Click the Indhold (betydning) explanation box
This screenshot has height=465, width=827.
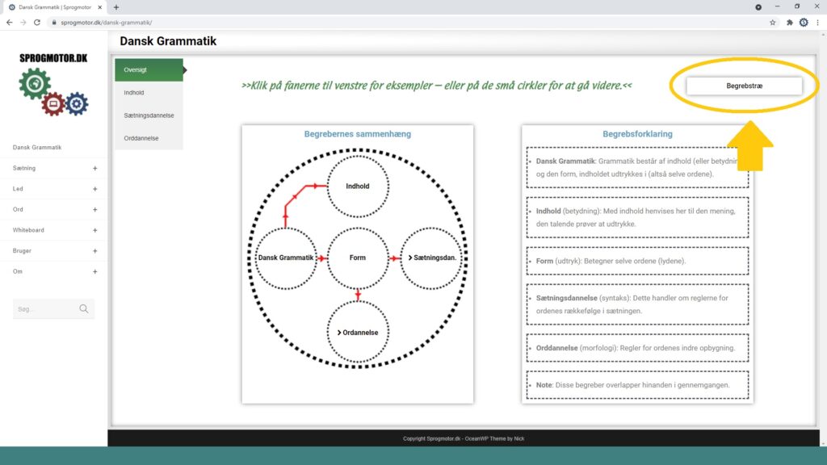coord(637,217)
